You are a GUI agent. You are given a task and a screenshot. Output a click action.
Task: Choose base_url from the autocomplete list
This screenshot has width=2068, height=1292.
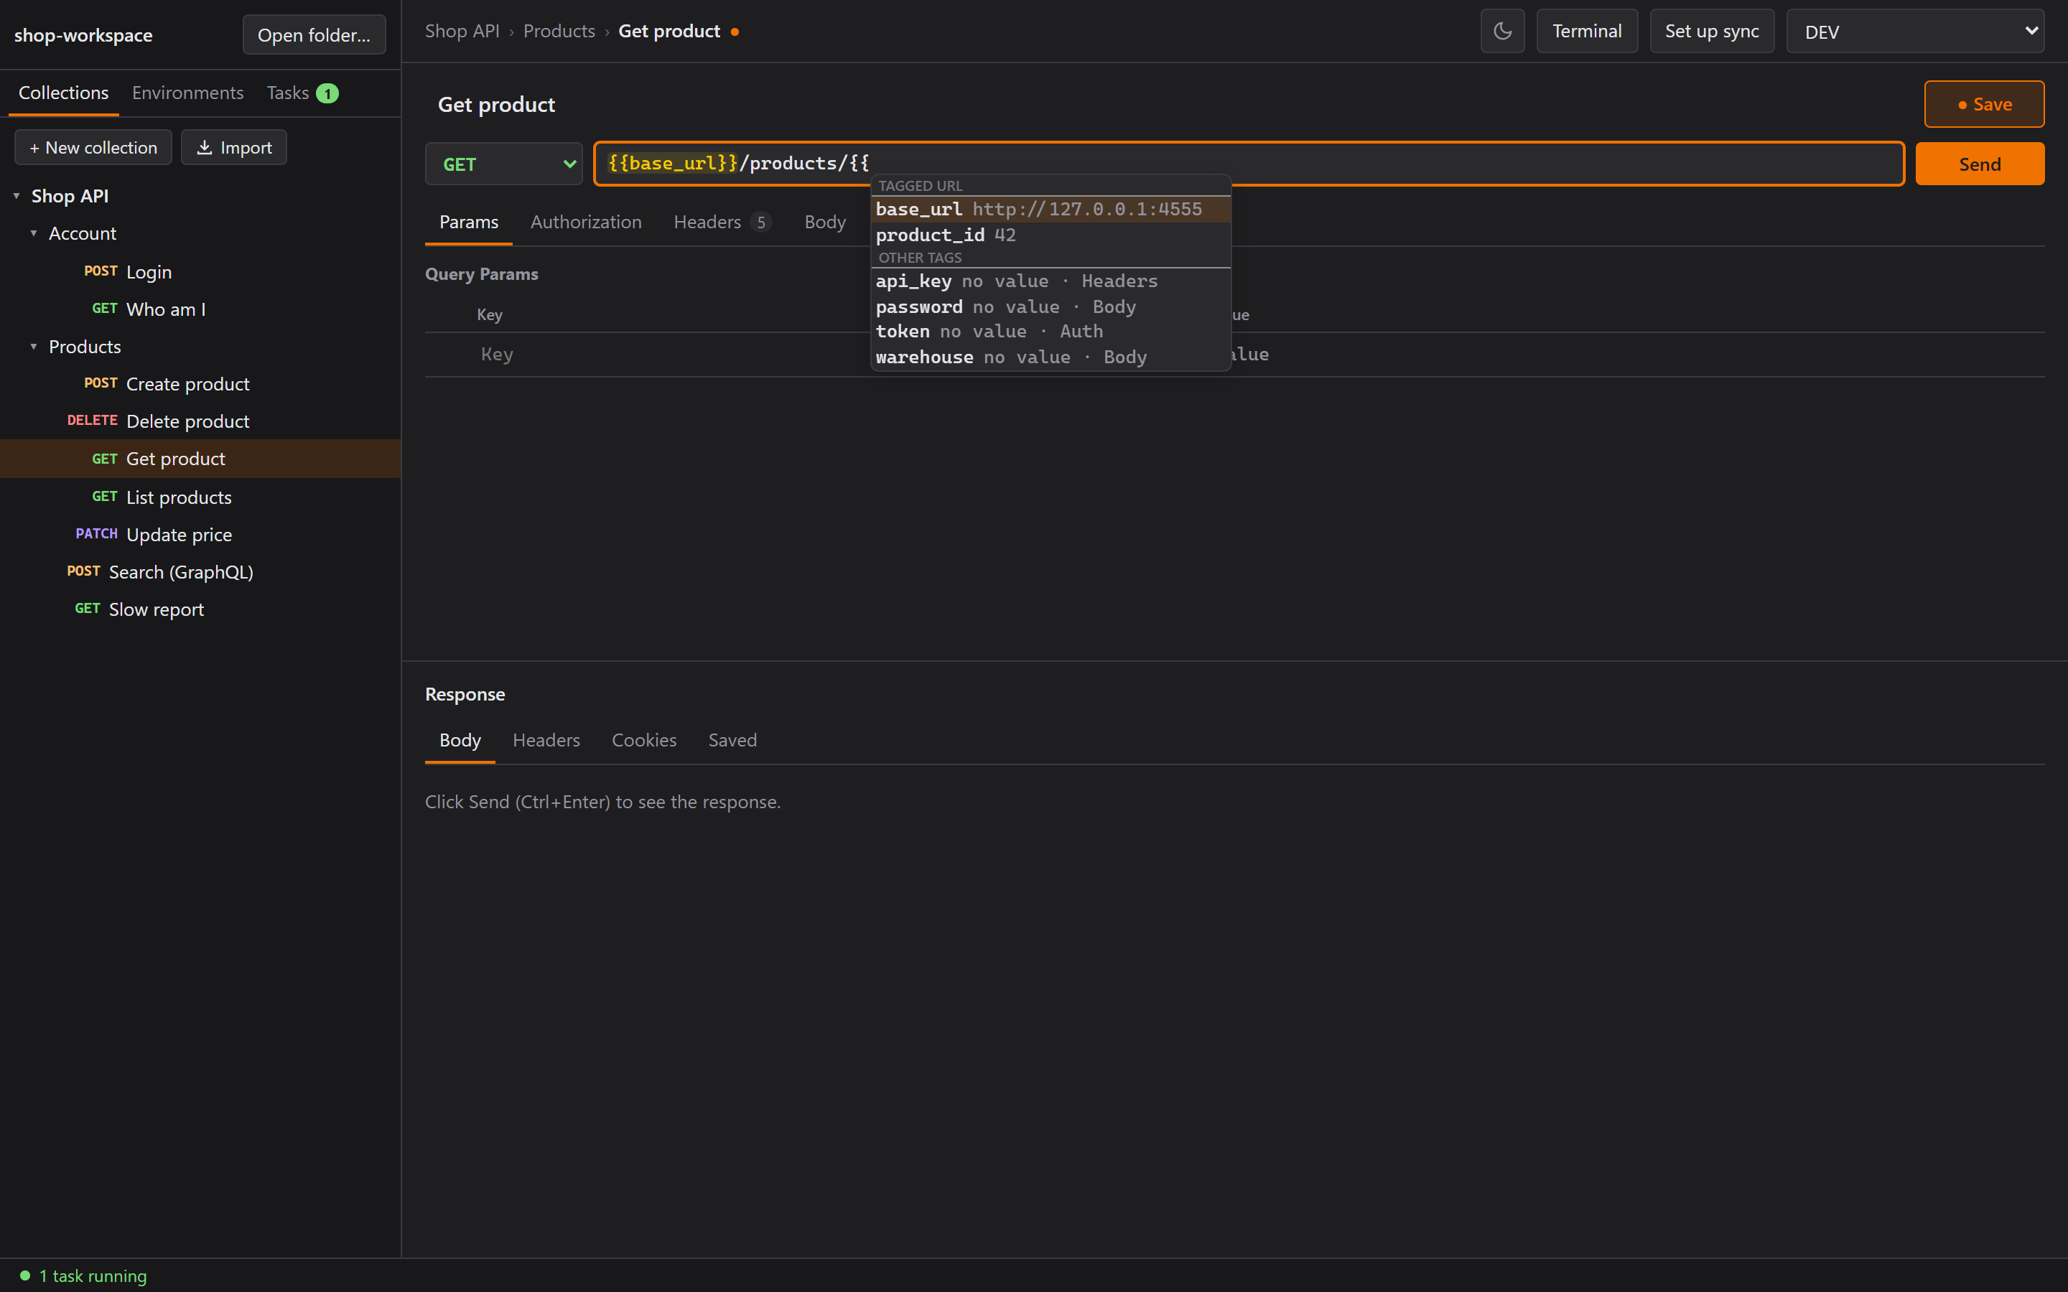[1051, 210]
